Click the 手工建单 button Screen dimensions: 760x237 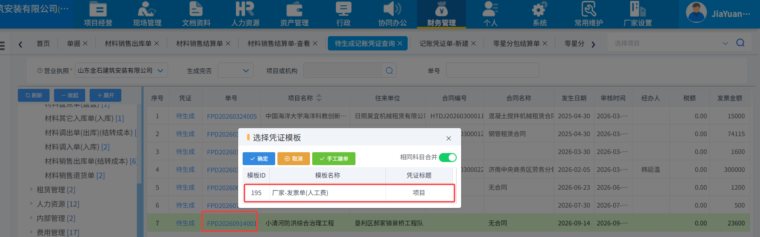click(334, 158)
